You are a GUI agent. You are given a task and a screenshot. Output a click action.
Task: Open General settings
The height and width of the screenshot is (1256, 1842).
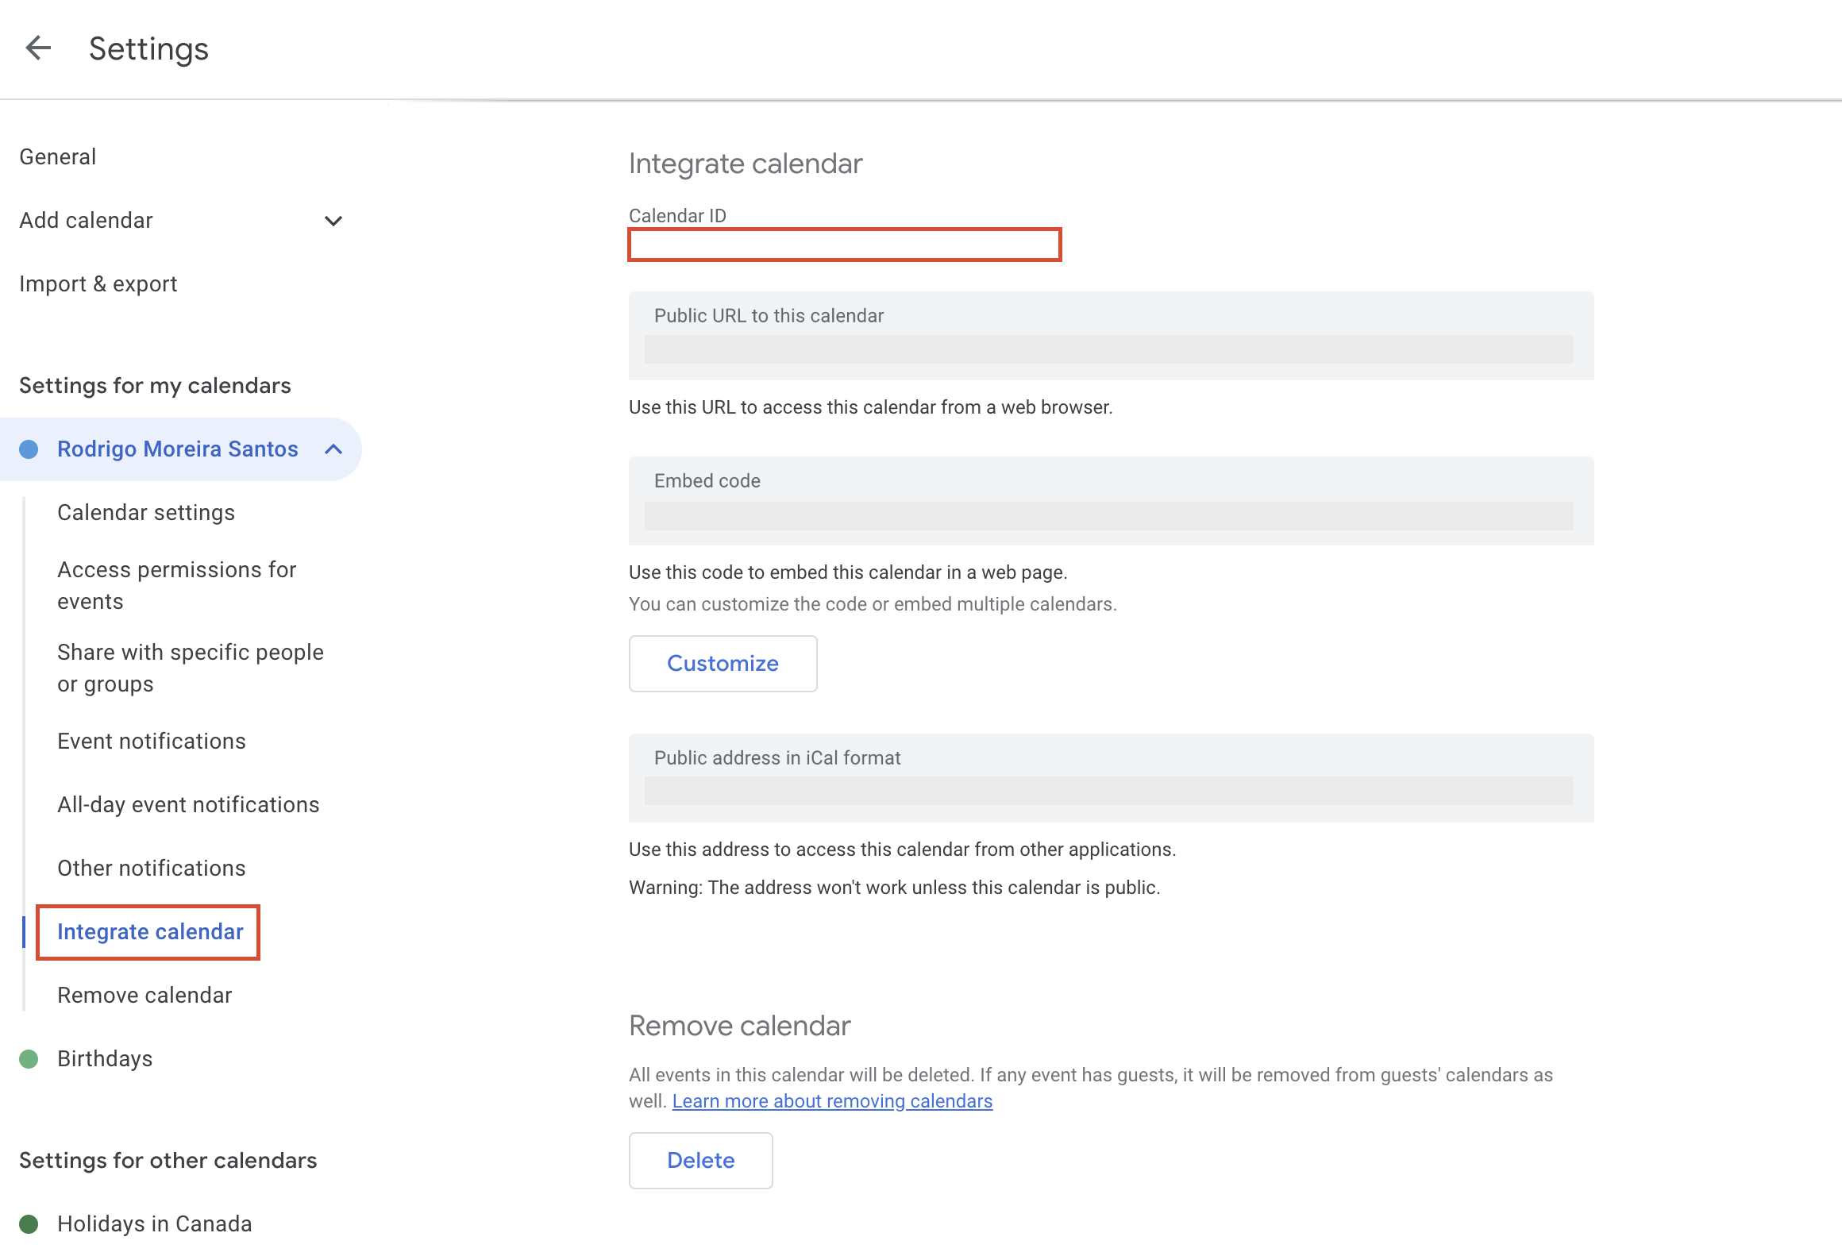point(58,157)
